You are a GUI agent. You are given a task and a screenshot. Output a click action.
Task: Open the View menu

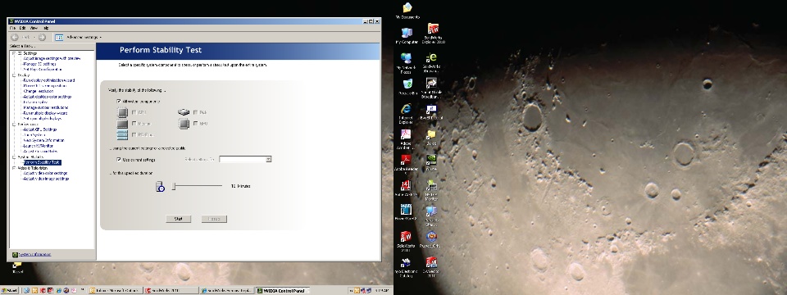click(34, 29)
